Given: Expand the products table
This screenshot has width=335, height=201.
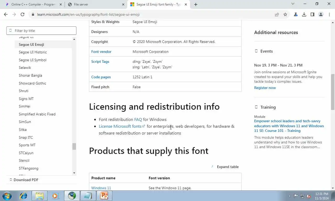Looking at the screenshot, I should pos(225,167).
